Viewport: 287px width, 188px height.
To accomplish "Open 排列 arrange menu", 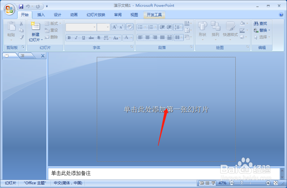I will click(x=215, y=31).
